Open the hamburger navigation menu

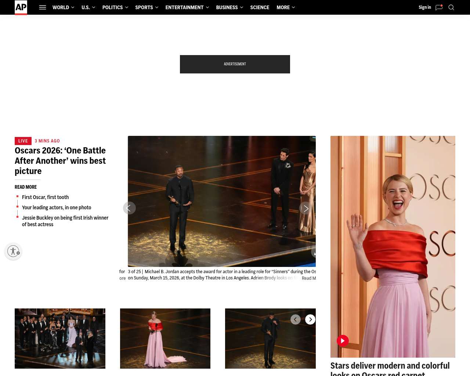[x=43, y=7]
